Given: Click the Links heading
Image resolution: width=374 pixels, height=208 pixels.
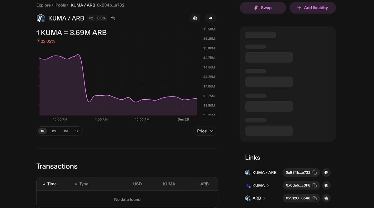Looking at the screenshot, I should pyautogui.click(x=252, y=158).
